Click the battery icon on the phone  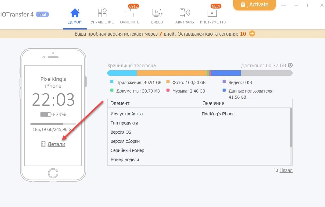[46, 114]
